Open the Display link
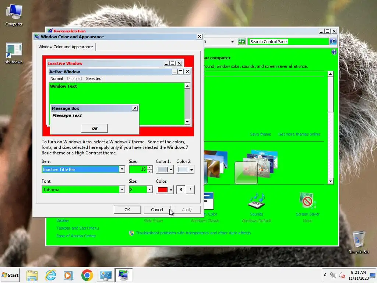 pyautogui.click(x=63, y=220)
